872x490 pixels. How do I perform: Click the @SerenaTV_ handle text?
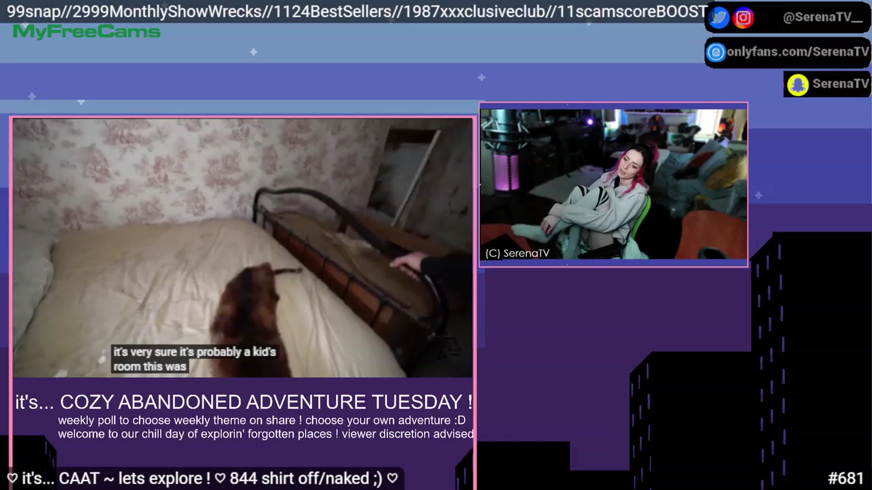pos(822,18)
